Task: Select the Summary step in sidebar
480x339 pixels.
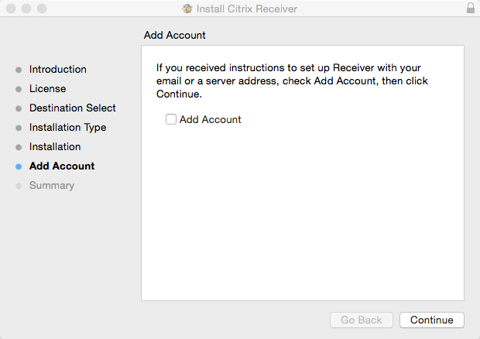Action: (x=52, y=186)
